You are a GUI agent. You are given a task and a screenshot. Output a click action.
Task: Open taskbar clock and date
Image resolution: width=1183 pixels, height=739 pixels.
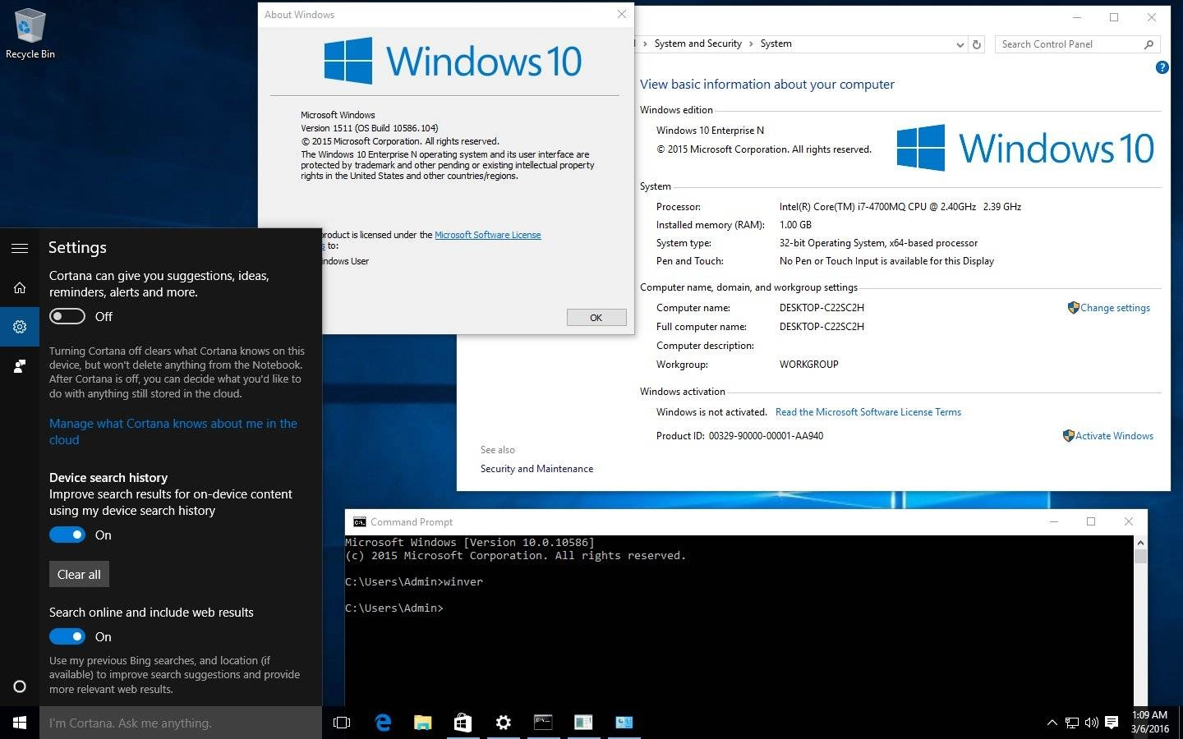(1149, 723)
